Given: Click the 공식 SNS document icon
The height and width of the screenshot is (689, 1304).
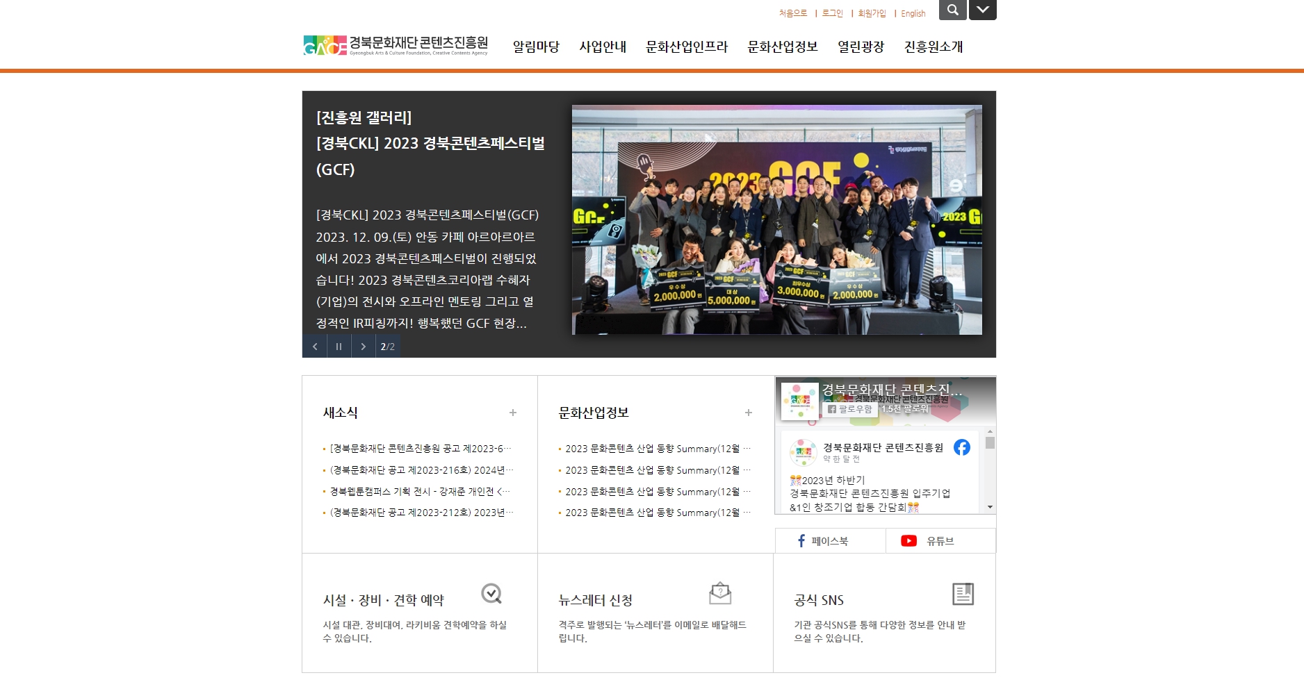Looking at the screenshot, I should point(963,594).
